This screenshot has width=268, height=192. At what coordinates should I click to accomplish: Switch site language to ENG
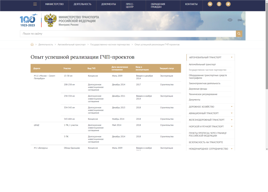(240, 20)
